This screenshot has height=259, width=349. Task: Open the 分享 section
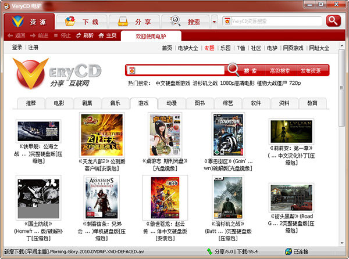(134, 21)
